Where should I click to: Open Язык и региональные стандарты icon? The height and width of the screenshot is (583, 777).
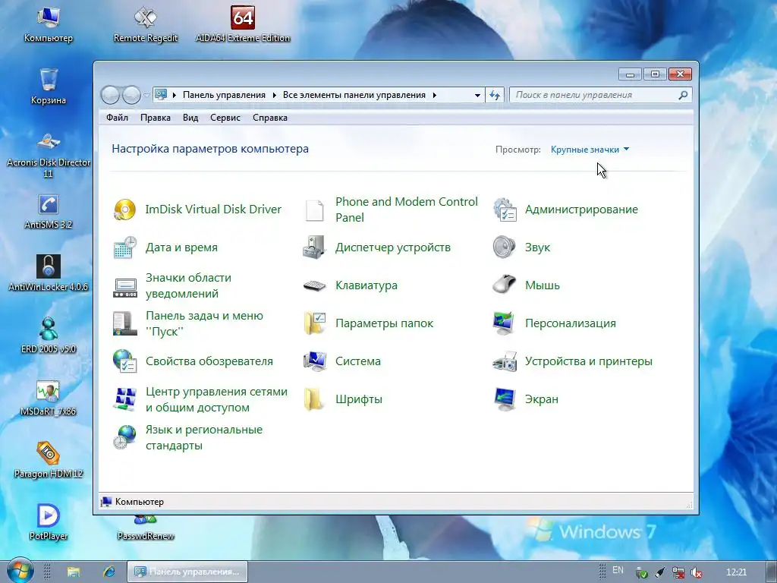pyautogui.click(x=125, y=437)
